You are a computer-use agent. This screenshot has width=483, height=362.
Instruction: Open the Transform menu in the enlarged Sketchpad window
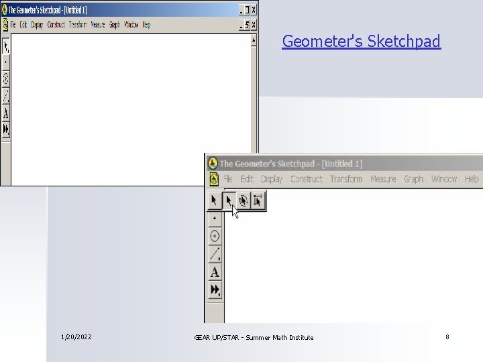346,179
